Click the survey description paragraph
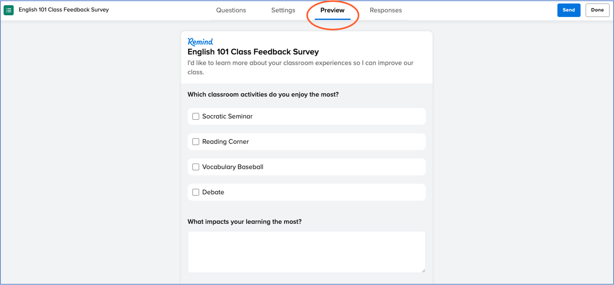Screen dimensions: 614x285 click(300, 67)
